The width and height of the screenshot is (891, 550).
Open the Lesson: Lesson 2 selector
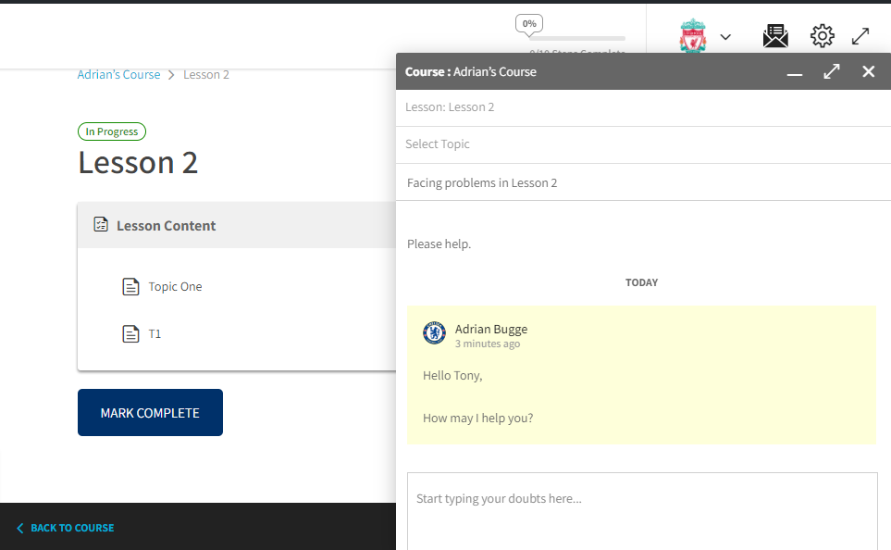[640, 107]
